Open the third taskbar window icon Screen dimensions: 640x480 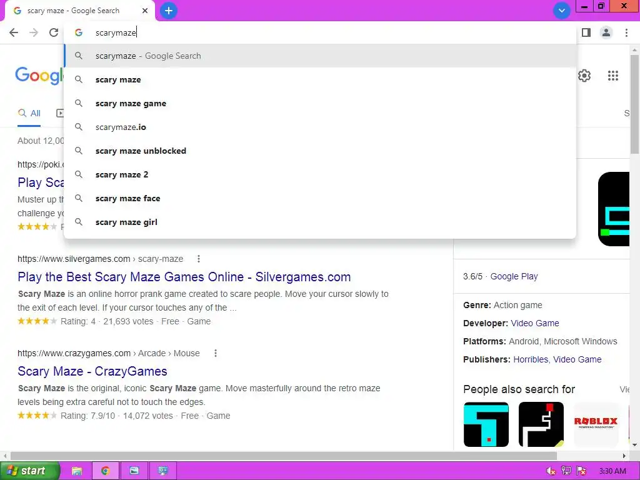(x=134, y=471)
